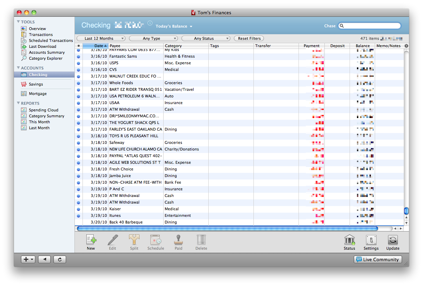Open Accounts Summary in sidebar
This screenshot has height=286, width=423.
coord(47,52)
